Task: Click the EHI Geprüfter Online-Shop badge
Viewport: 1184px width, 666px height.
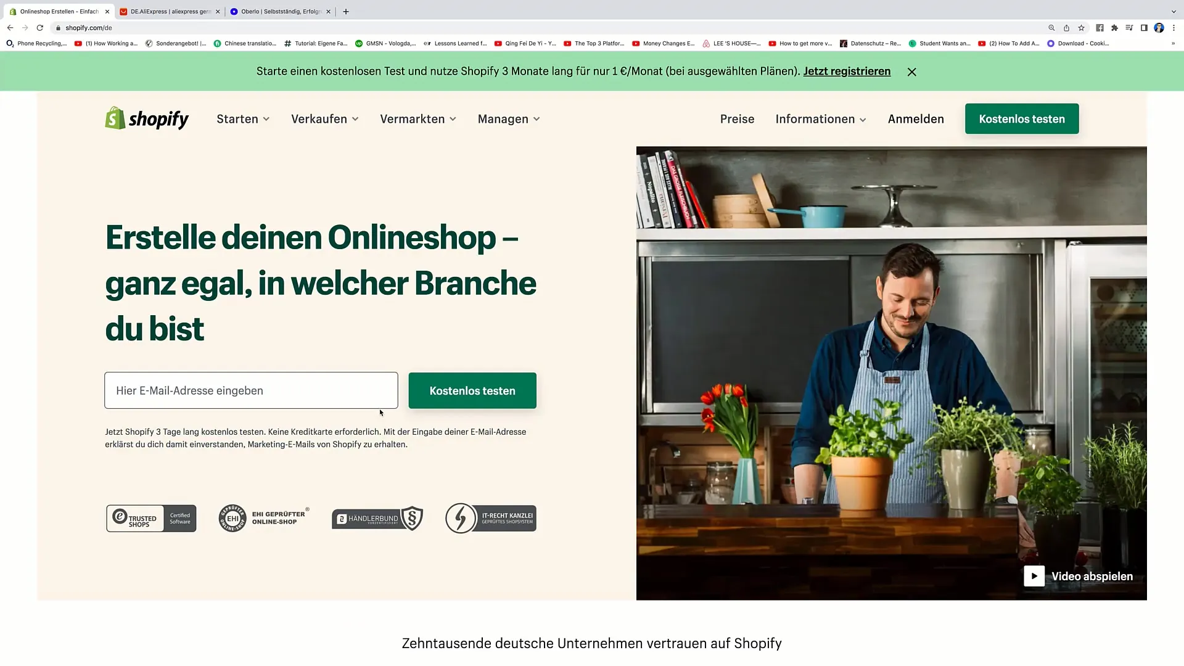Action: (x=264, y=519)
